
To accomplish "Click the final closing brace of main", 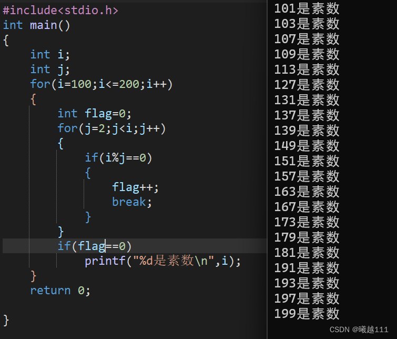I will [6, 320].
